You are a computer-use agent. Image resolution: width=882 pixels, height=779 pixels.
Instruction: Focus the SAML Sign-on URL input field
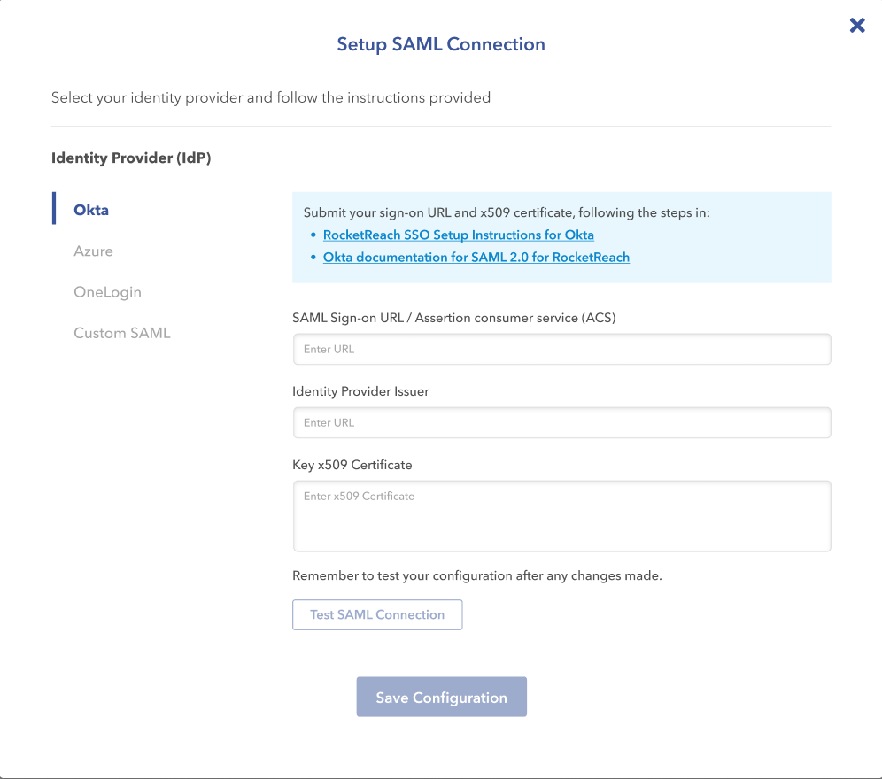pyautogui.click(x=562, y=349)
